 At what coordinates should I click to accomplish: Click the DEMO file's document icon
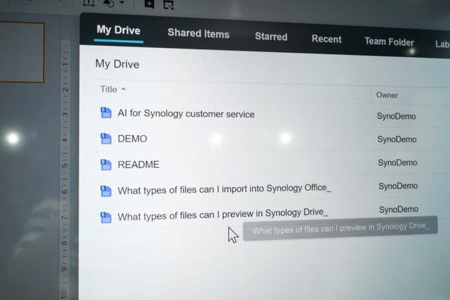click(x=106, y=138)
